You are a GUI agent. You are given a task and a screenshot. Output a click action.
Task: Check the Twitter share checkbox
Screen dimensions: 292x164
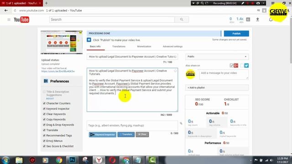(242, 66)
